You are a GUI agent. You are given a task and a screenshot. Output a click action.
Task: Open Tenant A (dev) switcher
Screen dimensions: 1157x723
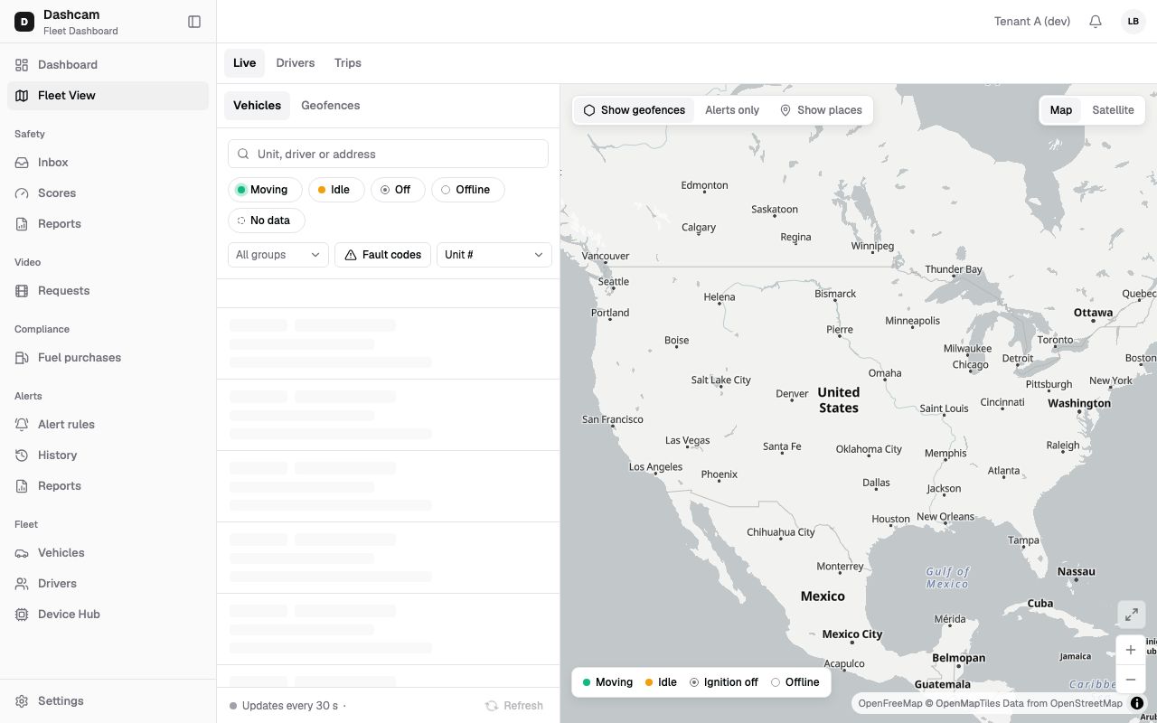coord(1032,22)
